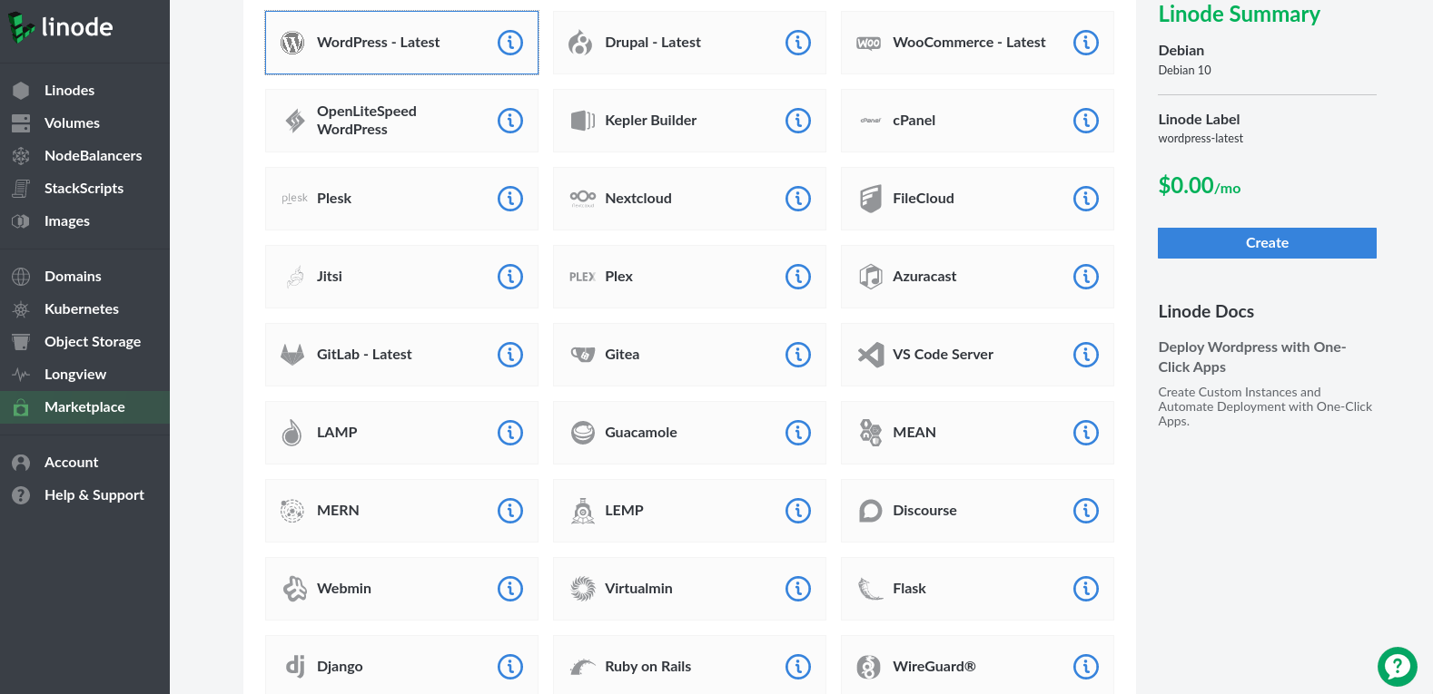Open the info icon for VS Code Server
This screenshot has height=694, width=1433.
1085,355
